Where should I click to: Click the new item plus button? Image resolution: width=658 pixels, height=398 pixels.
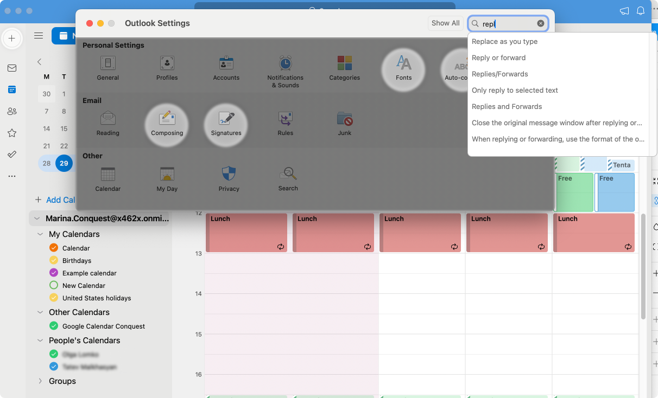point(12,38)
